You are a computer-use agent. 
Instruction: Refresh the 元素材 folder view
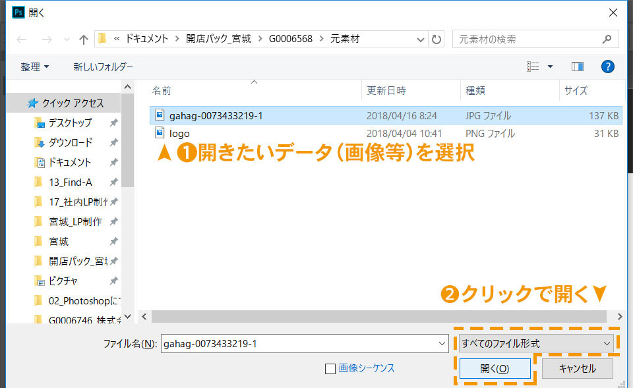(437, 39)
